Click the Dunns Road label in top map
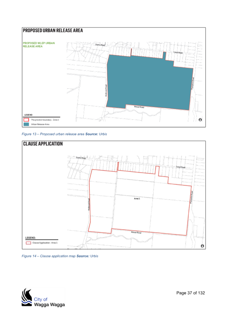226x320 pixels. 100,45
